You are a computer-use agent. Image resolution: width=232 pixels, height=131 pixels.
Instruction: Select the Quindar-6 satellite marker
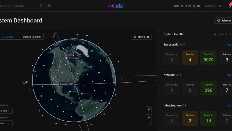pyautogui.click(x=66, y=58)
